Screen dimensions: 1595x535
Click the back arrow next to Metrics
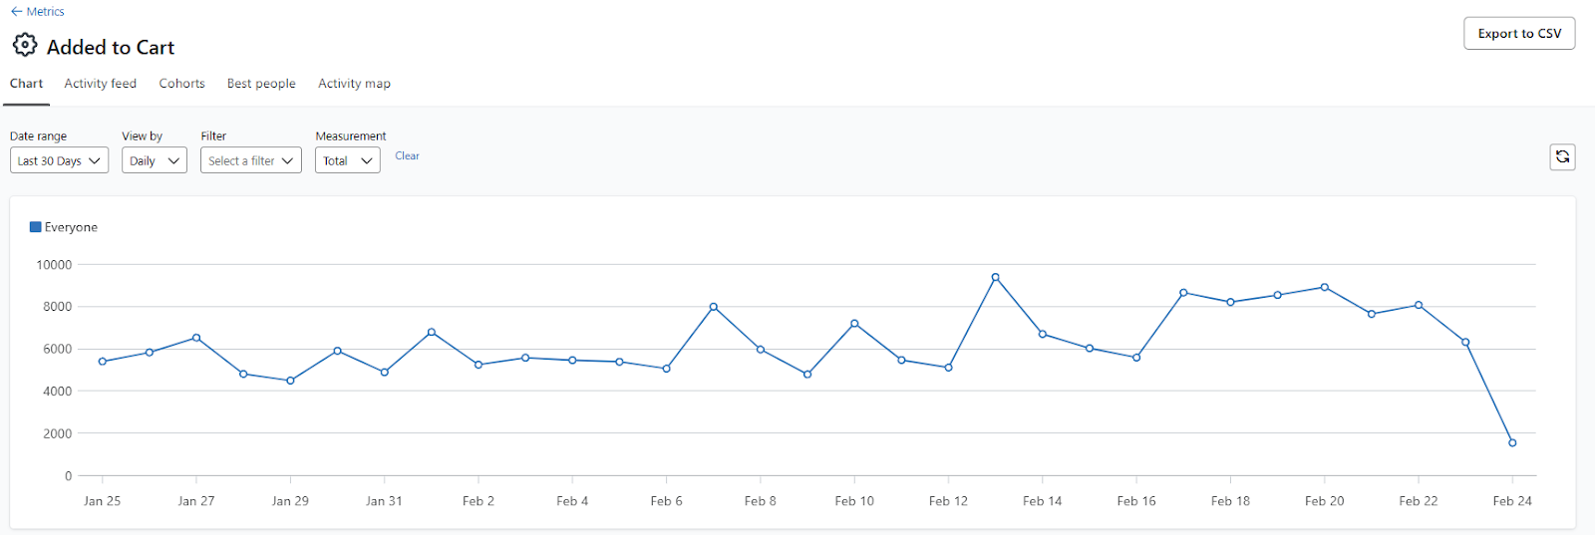coord(16,12)
